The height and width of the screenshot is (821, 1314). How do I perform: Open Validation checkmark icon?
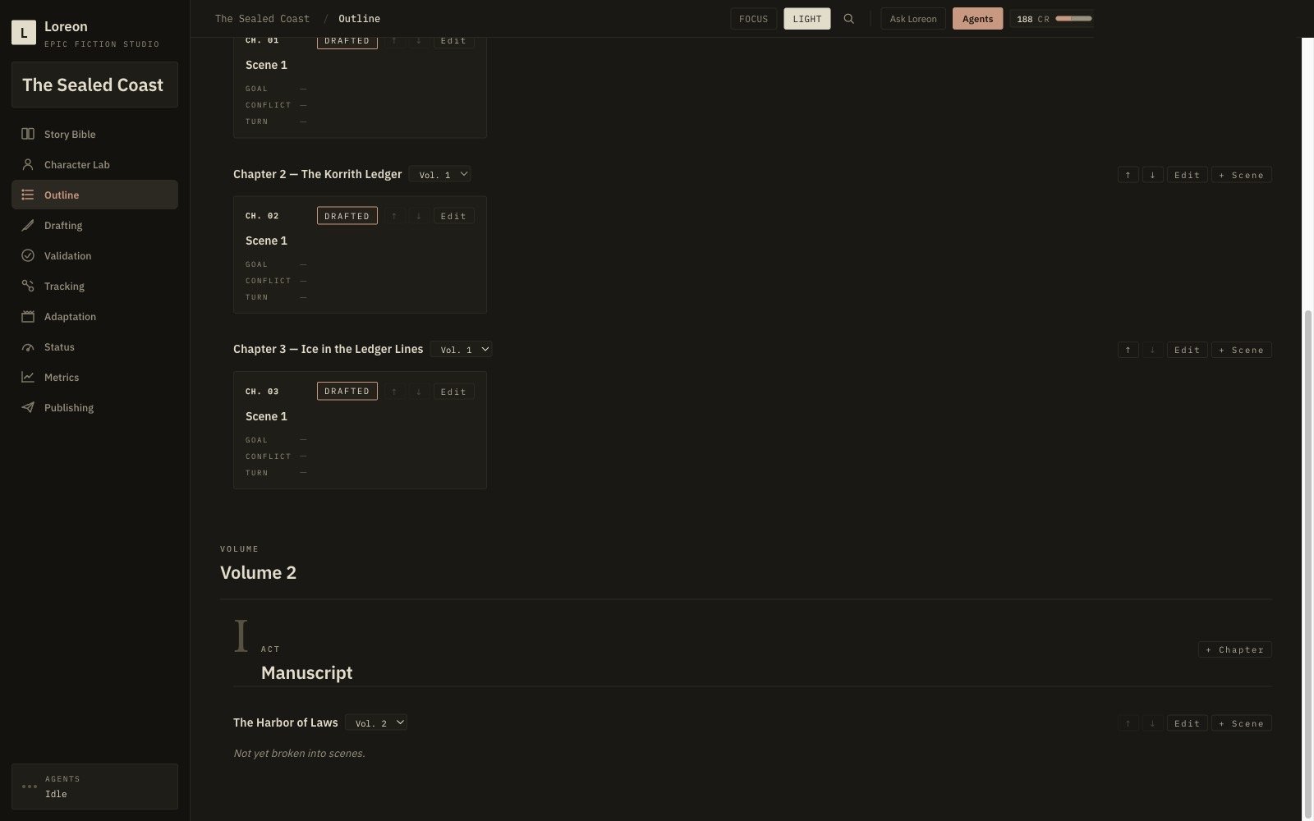click(x=28, y=255)
